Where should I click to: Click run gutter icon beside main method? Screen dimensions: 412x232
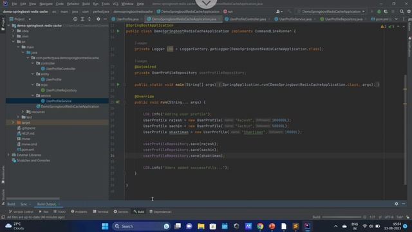click(118, 84)
